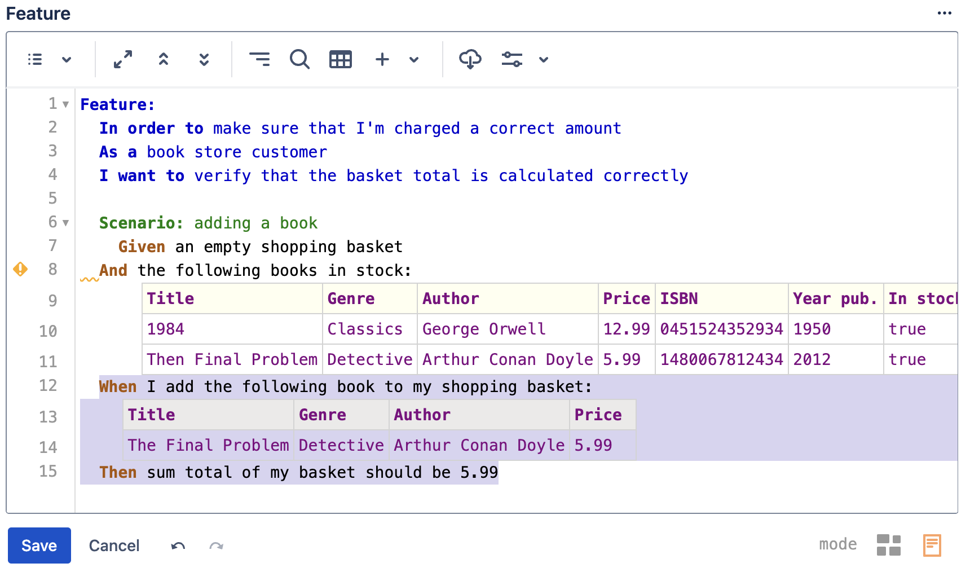Save the feature
Image resolution: width=970 pixels, height=572 pixels.
39,545
